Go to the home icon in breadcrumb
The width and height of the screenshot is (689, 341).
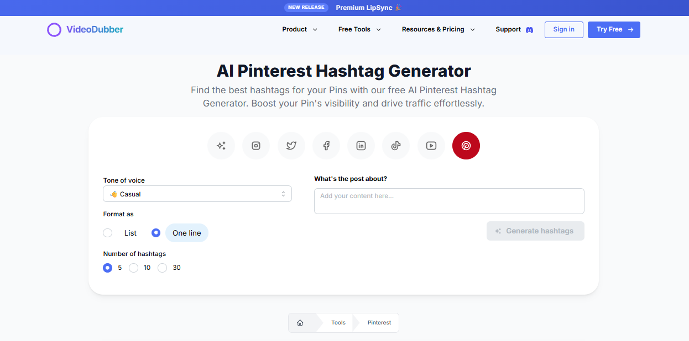[x=300, y=323]
